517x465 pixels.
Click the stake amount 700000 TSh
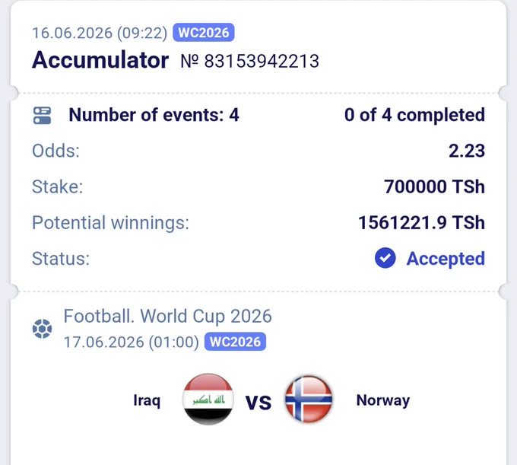434,186
